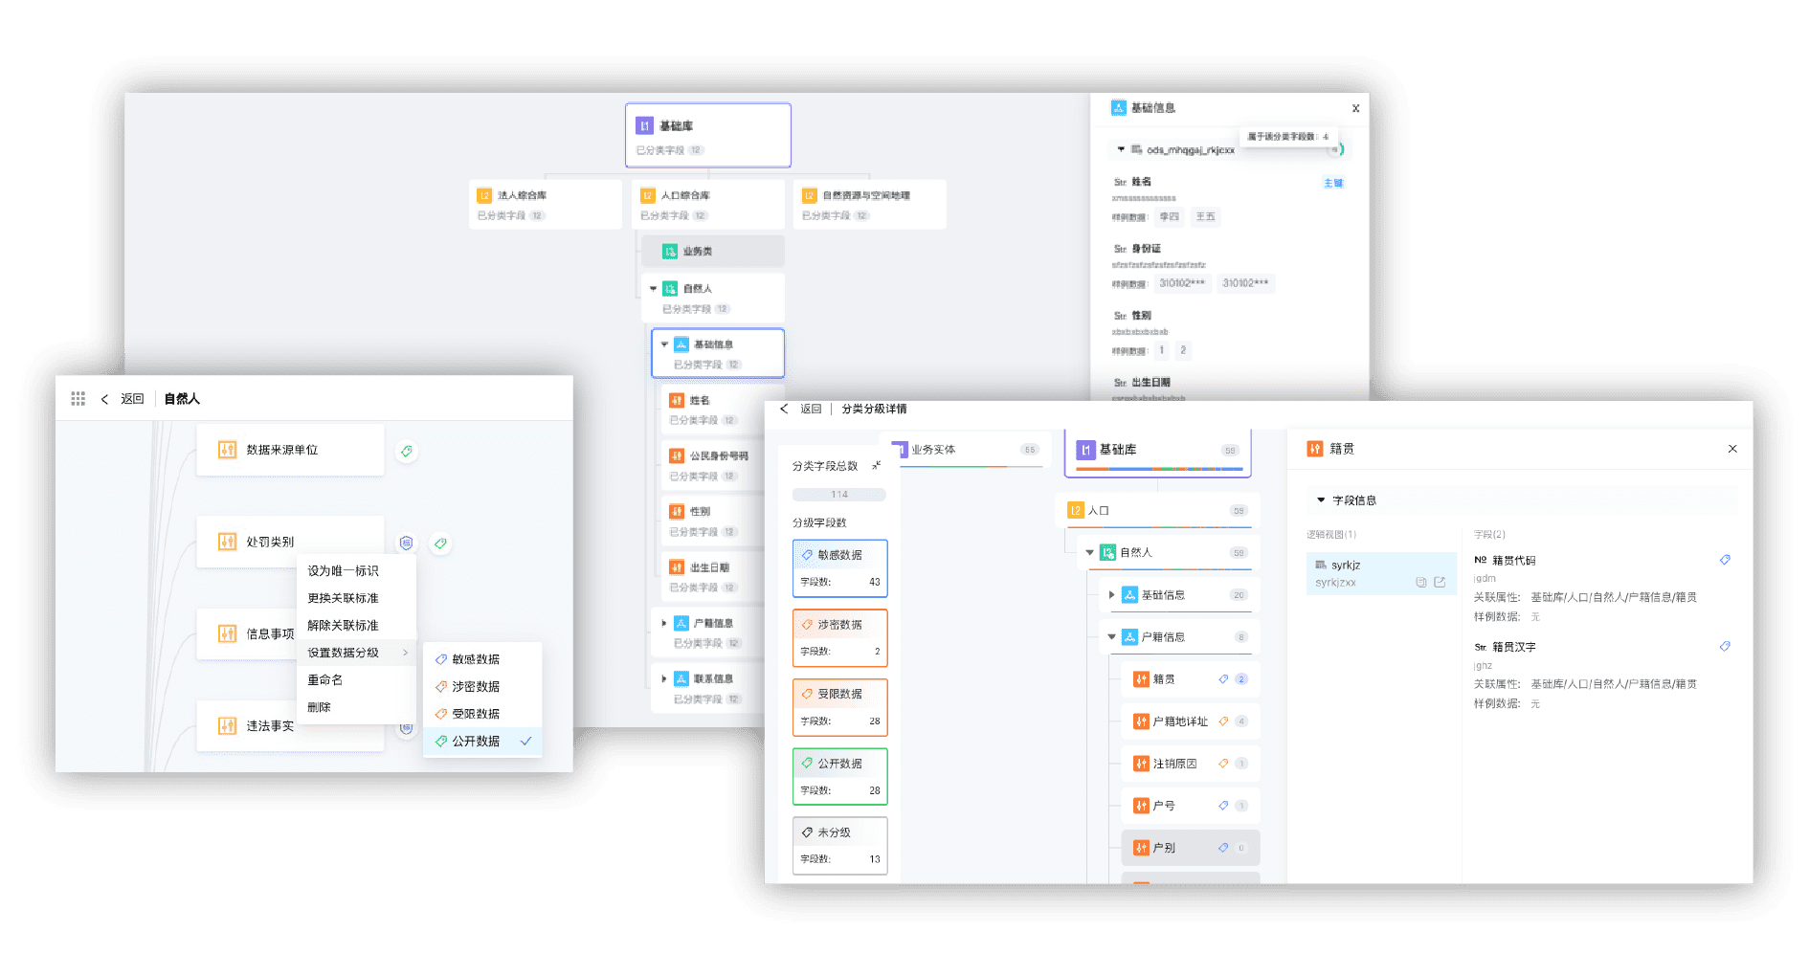Click 返回 link in 分类分级详情 window
The height and width of the screenshot is (976, 1809).
pyautogui.click(x=811, y=409)
